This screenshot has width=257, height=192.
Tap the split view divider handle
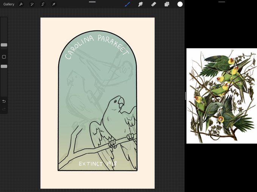(185, 96)
